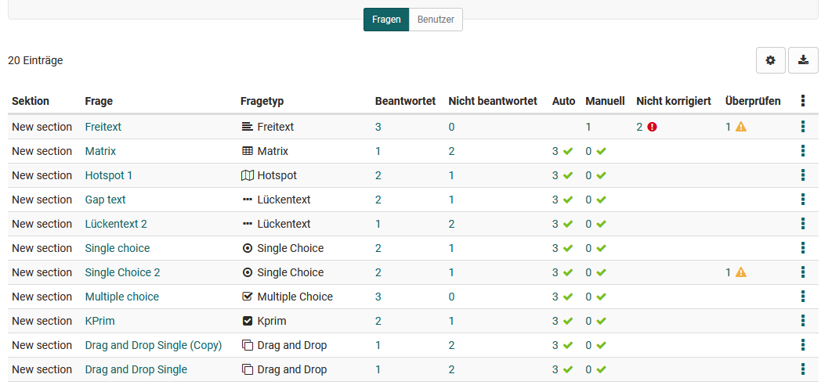Click the Hotspot map icon
The height and width of the screenshot is (385, 821).
point(248,175)
